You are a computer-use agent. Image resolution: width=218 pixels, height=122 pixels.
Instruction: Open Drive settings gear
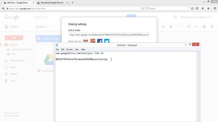212,26
